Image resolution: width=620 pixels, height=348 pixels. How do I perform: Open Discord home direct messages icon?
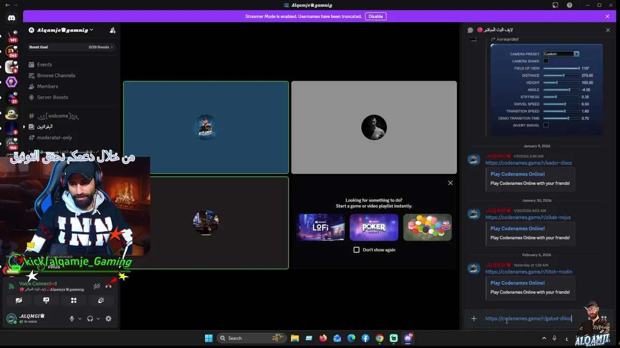coord(12,18)
